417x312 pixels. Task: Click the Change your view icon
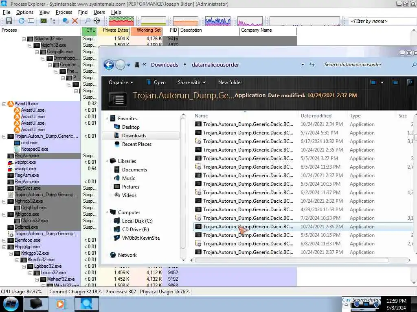coord(373,82)
